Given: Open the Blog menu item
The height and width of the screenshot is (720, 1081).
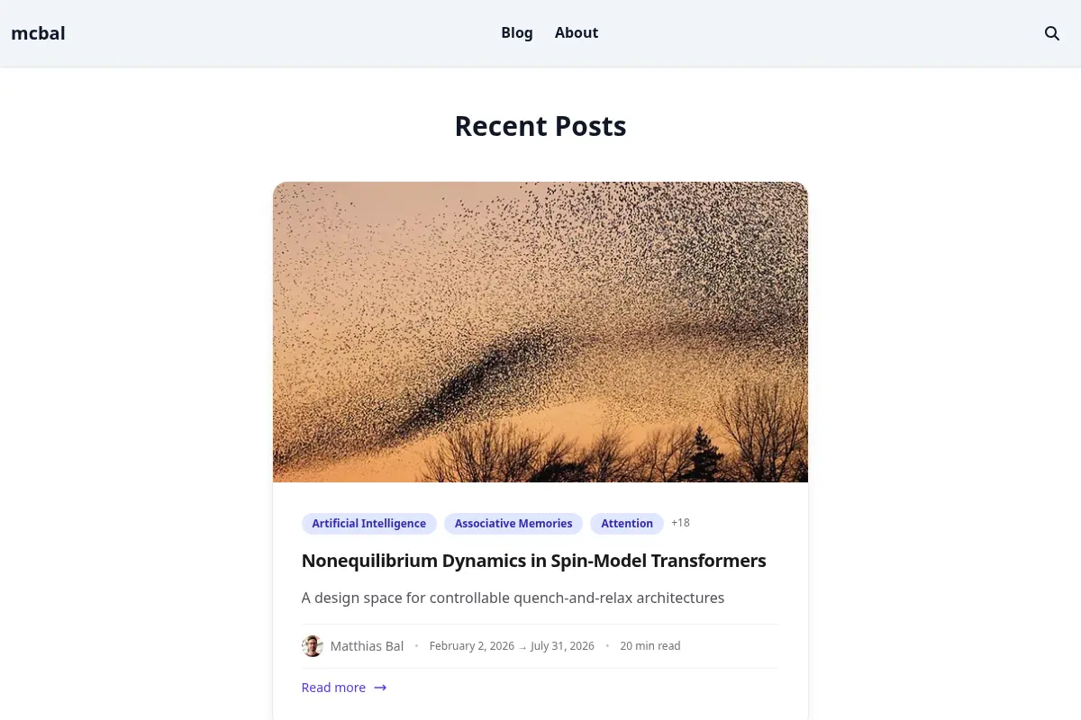Looking at the screenshot, I should (x=517, y=33).
